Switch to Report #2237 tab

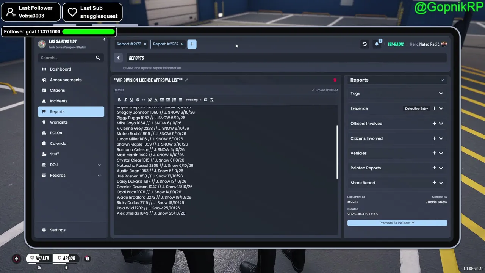click(166, 44)
